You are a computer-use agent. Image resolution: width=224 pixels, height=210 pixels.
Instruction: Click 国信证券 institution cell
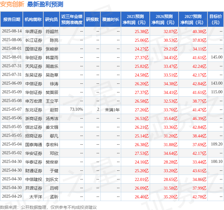(x=34, y=49)
